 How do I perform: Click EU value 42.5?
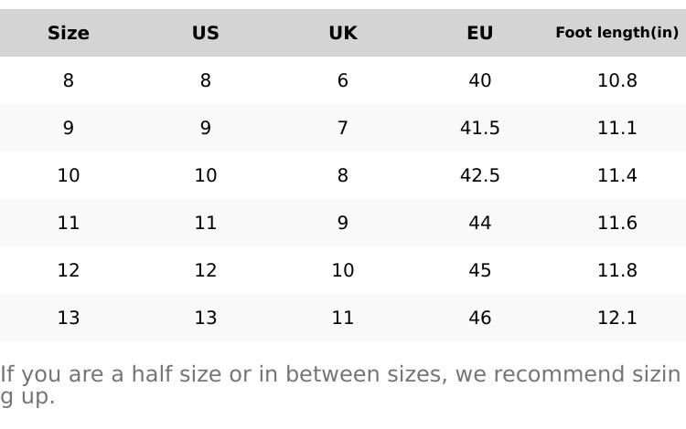click(480, 176)
